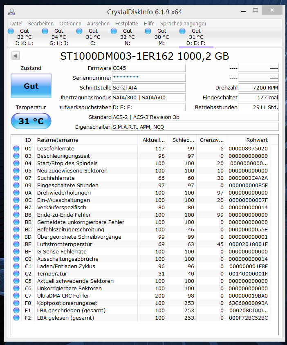Viewport: 287px width, 345px height.
Task: Click the status orb for Ausschaltungsabbrüche row
Action: click(16, 259)
